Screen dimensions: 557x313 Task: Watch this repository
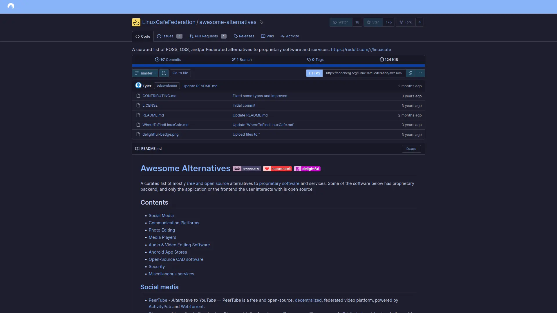pos(341,22)
